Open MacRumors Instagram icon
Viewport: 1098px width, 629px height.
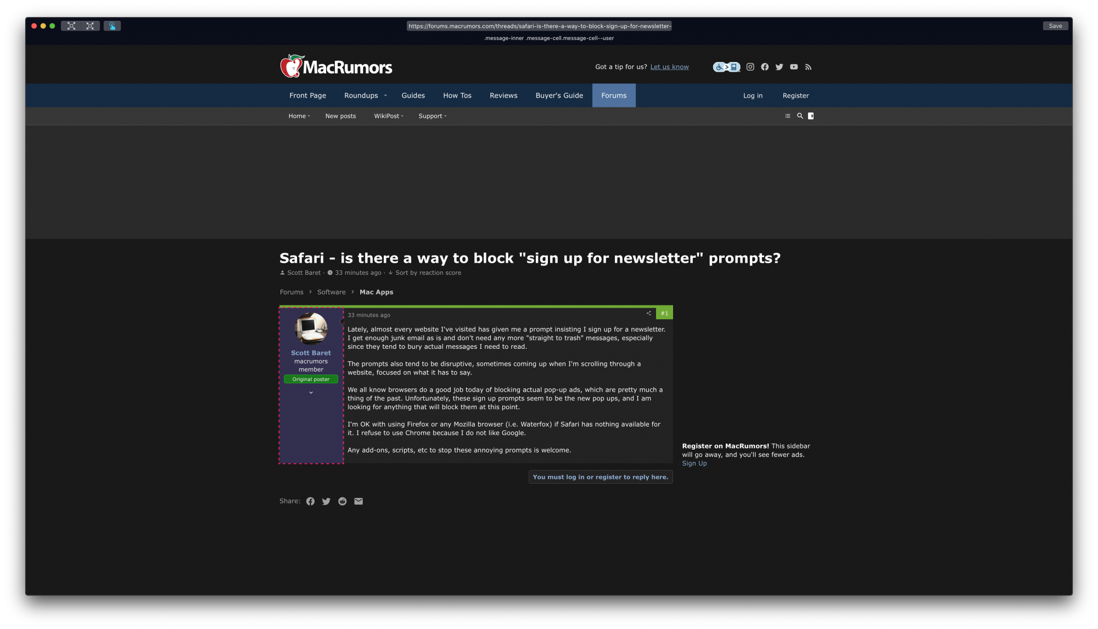(750, 67)
